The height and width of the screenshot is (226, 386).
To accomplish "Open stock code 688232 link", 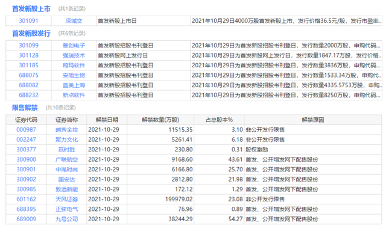I will pyautogui.click(x=28, y=95).
